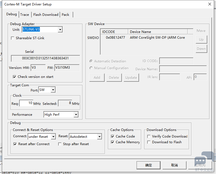Open the Port SW dropdown
Image resolution: width=216 pixels, height=174 pixels.
[53, 90]
